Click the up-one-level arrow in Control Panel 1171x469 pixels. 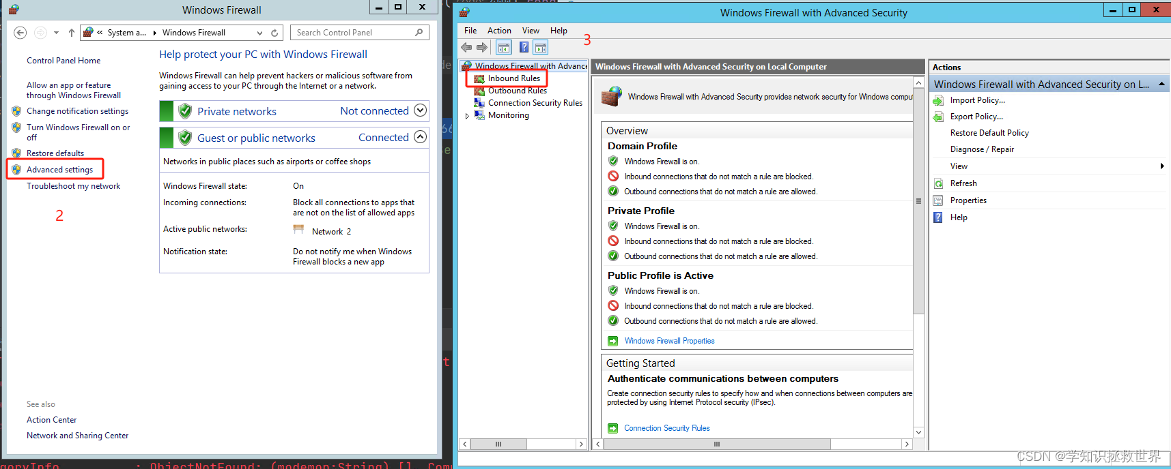click(x=72, y=33)
